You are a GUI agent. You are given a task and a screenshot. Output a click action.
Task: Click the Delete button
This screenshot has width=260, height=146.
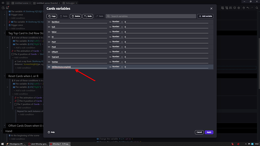(x=76, y=16)
